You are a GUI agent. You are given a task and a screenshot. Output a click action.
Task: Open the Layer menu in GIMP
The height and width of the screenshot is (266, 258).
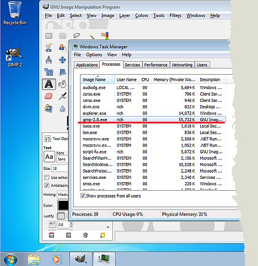pyautogui.click(x=125, y=15)
